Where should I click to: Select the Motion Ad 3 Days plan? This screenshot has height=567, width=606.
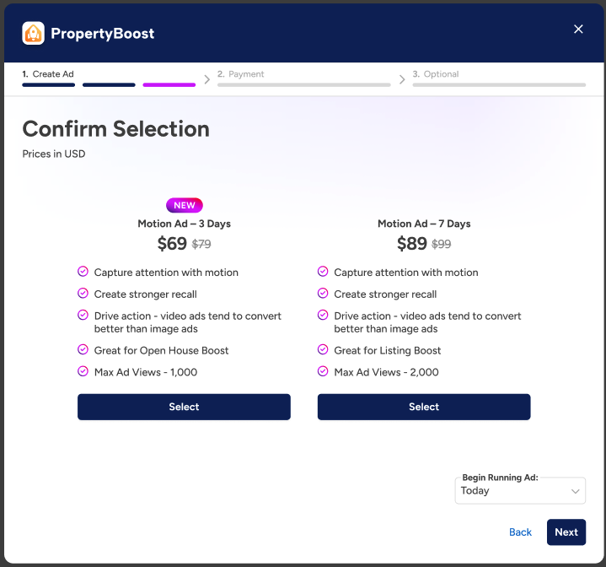(184, 407)
